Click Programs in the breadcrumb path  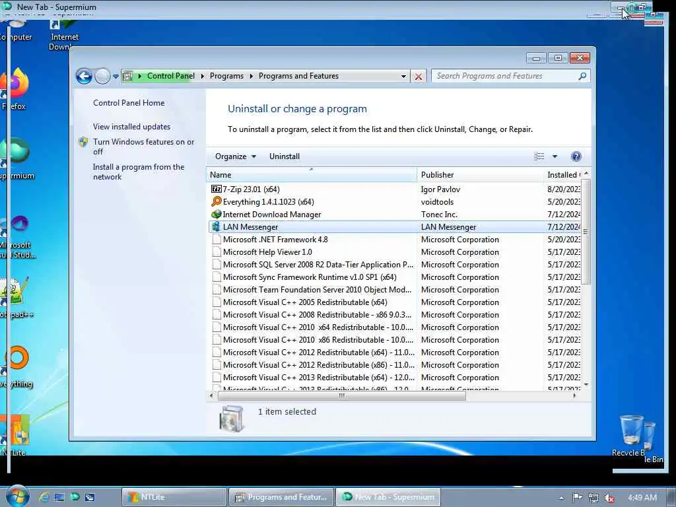(226, 76)
